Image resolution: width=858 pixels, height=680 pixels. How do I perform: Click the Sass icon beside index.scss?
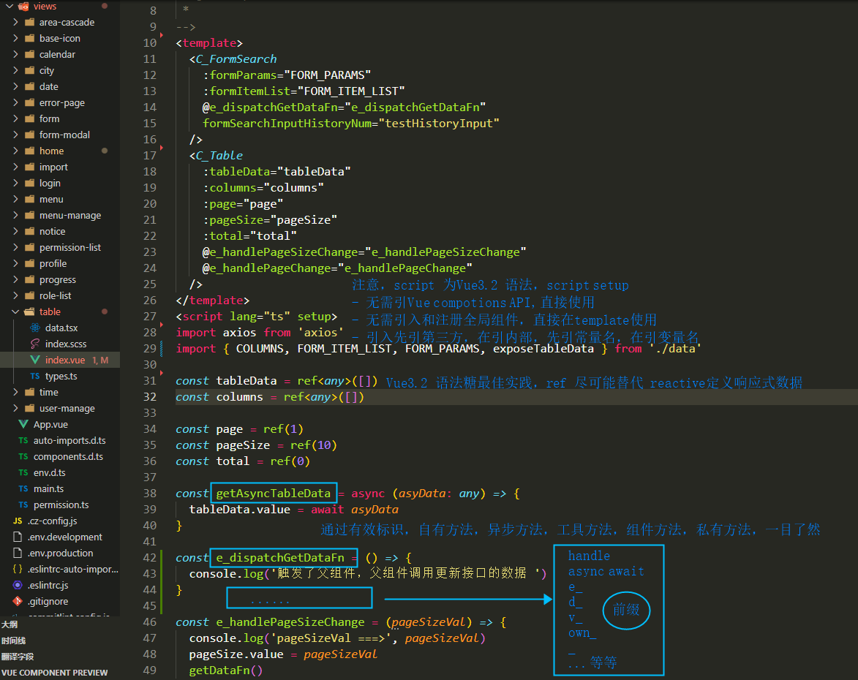[35, 344]
